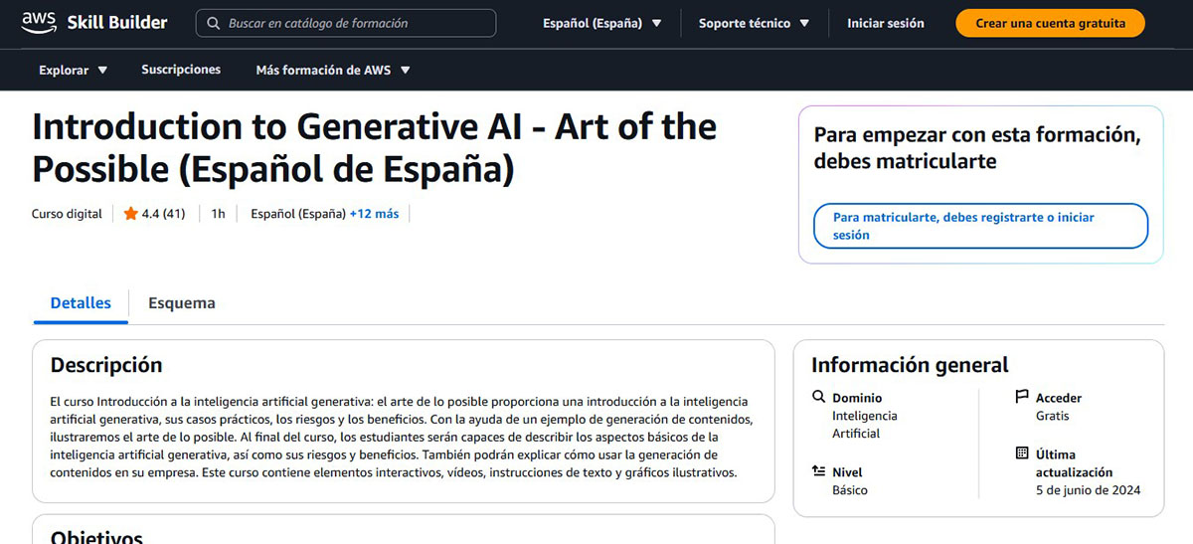Click the AWS Skill Builder logo
This screenshot has width=1193, height=544.
click(94, 22)
